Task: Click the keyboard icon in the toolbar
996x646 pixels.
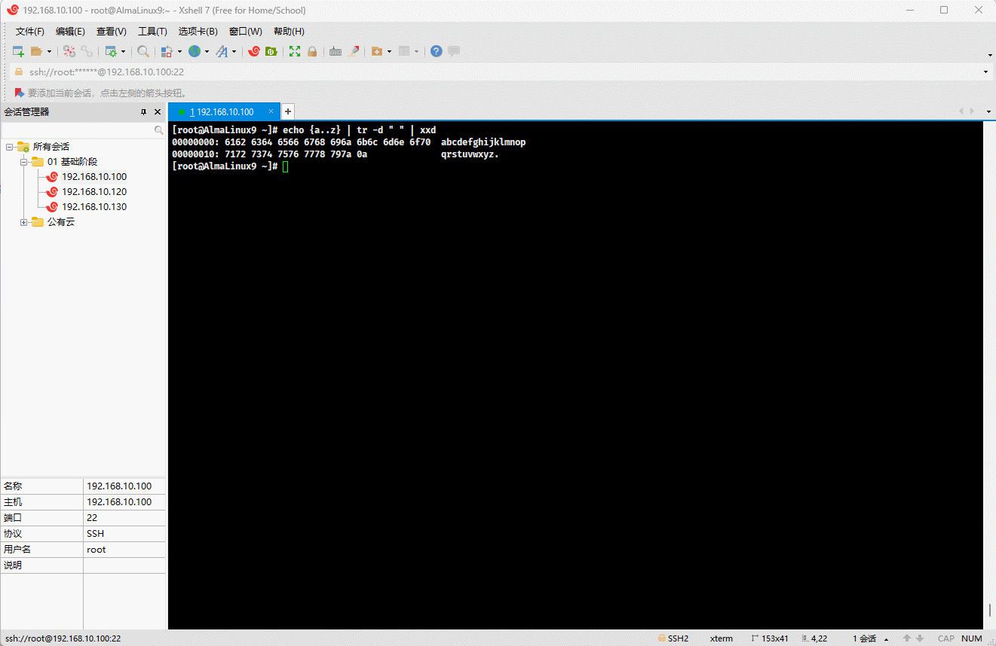Action: (336, 51)
